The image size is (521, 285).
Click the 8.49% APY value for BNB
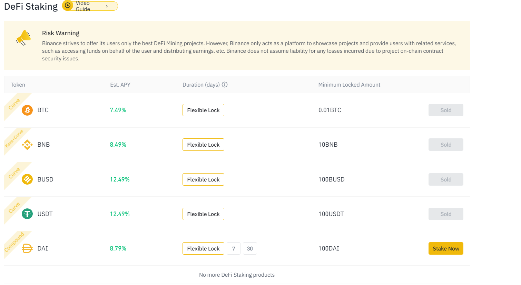[118, 145]
